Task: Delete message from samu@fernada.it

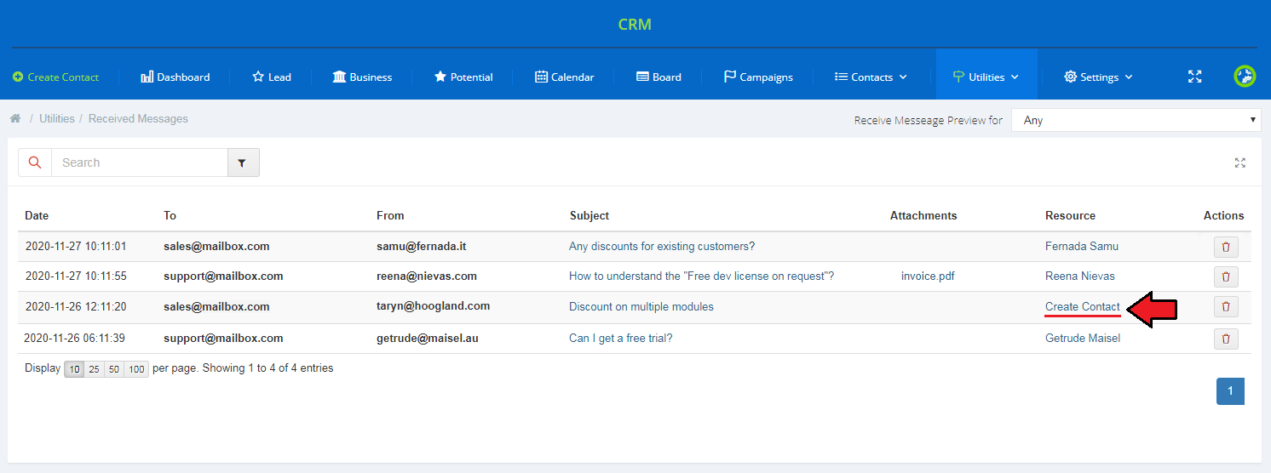Action: click(x=1226, y=247)
